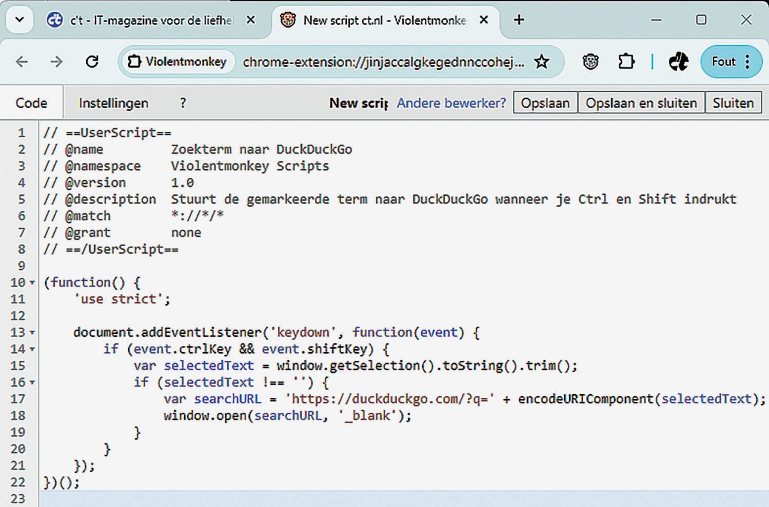Viewport: 769px width, 507px height.
Task: Click window.getSelection on line 15
Action: [x=348, y=366]
